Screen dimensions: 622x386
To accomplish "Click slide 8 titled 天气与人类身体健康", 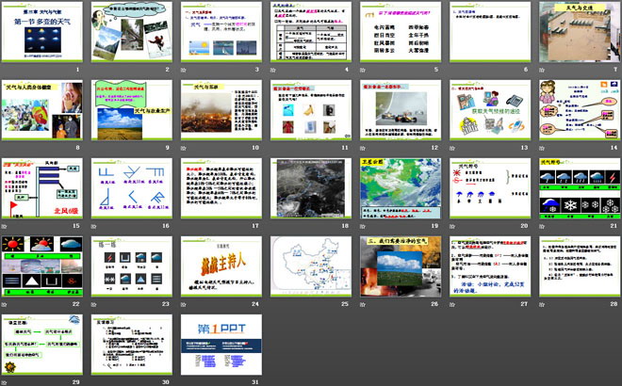I will [x=43, y=109].
